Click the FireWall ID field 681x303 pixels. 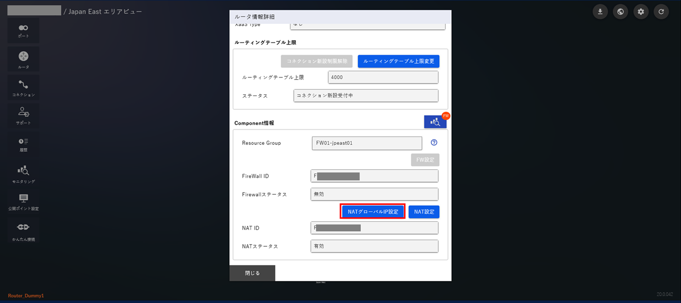375,176
